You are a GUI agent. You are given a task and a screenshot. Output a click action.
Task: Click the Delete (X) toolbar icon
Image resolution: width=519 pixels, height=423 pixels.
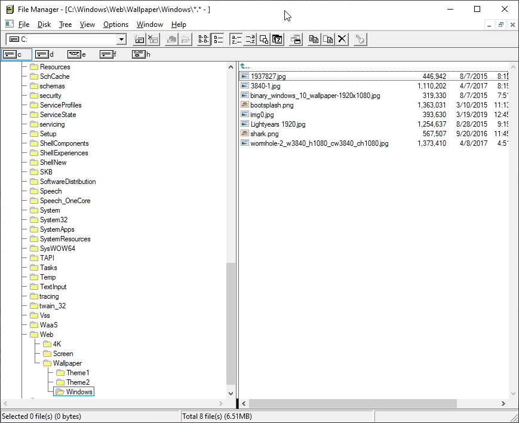click(x=342, y=39)
